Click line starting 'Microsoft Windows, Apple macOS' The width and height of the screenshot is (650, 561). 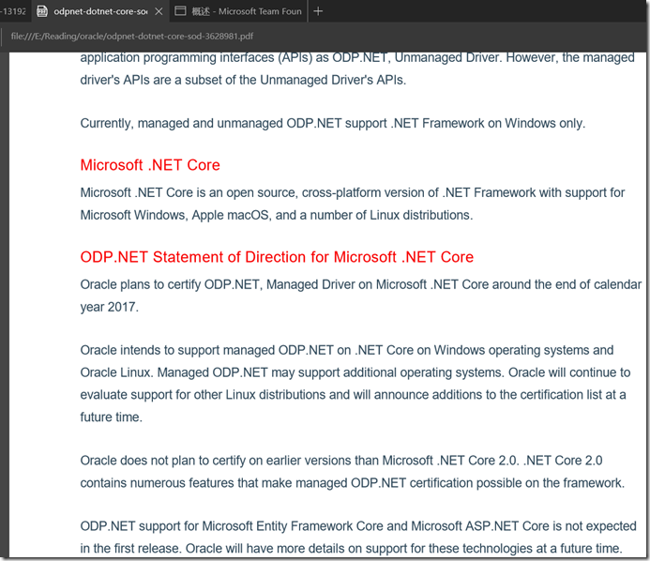point(277,215)
